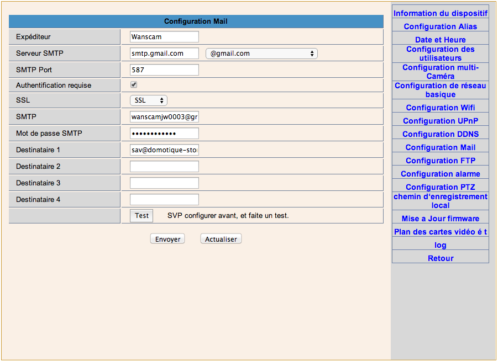The width and height of the screenshot is (498, 362).
Task: Click the Serveur SMTP address field
Action: [164, 54]
